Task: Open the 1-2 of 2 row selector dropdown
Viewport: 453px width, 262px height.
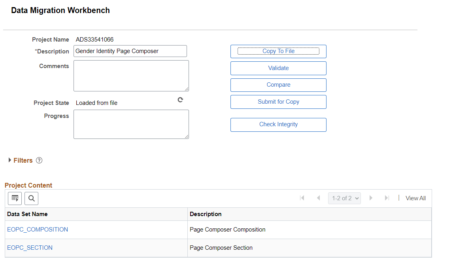Action: (x=344, y=198)
